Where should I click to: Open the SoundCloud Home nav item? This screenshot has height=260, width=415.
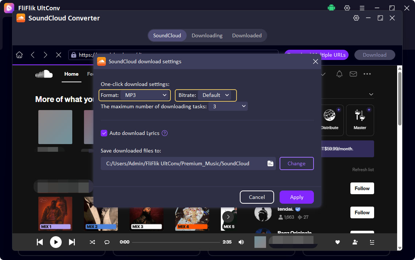pyautogui.click(x=72, y=74)
